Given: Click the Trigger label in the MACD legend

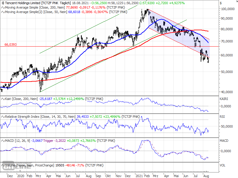Looking at the screenshot, I should [x=48, y=141].
